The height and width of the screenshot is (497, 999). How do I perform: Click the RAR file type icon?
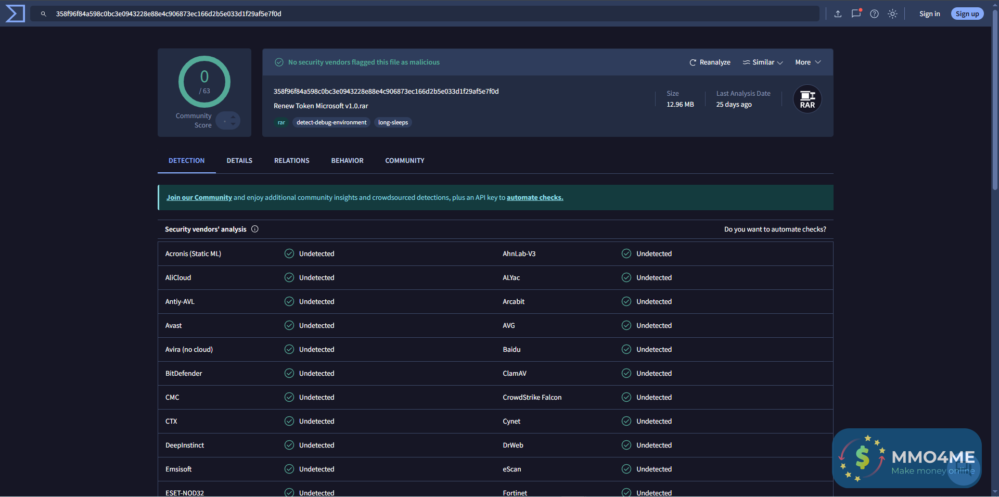[807, 98]
